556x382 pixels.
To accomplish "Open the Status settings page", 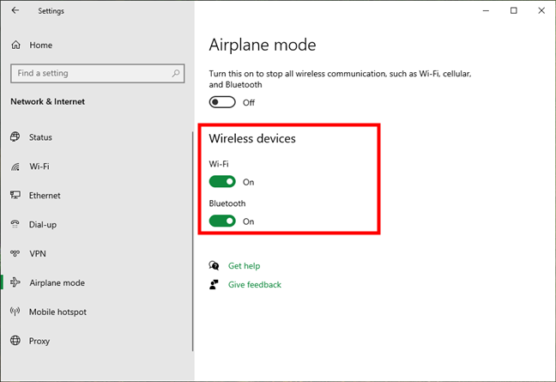I will pos(40,137).
